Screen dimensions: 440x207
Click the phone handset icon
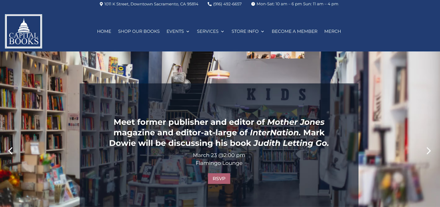(x=210, y=4)
